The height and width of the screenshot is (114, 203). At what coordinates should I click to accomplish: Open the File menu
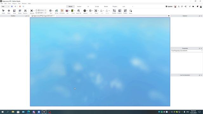coord(2,3)
